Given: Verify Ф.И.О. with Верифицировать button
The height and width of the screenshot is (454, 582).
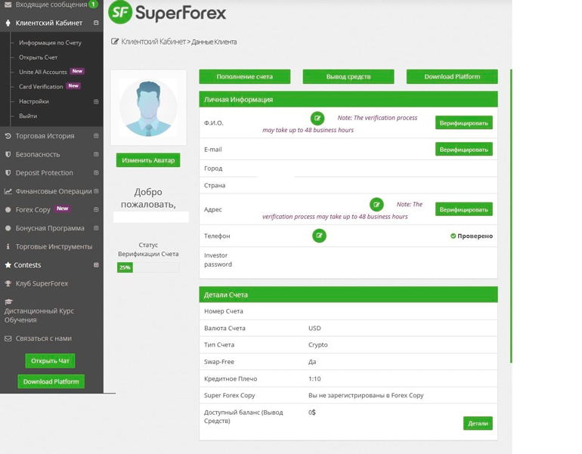Looking at the screenshot, I should tap(464, 123).
